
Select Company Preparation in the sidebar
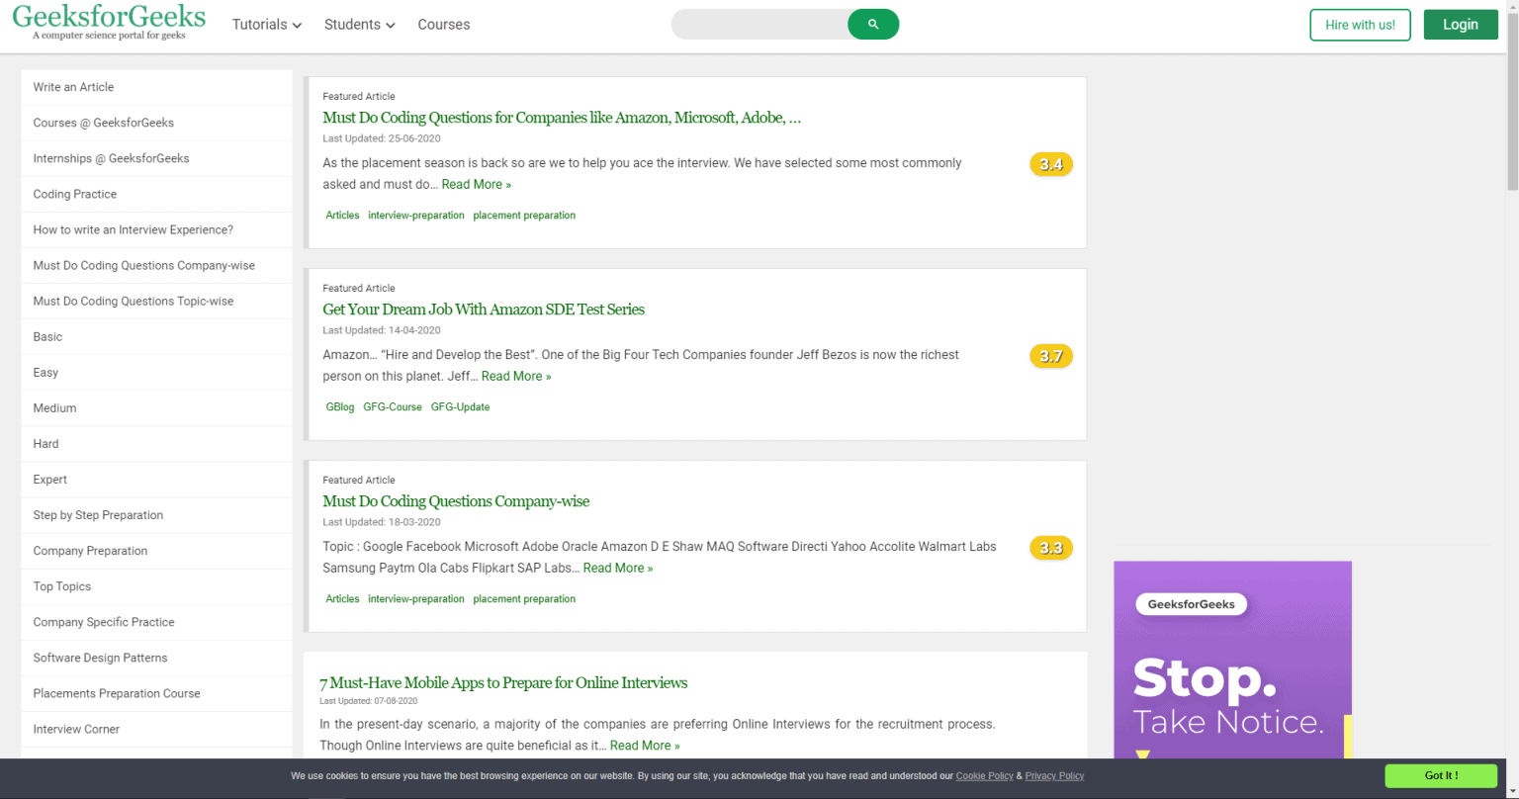click(89, 551)
